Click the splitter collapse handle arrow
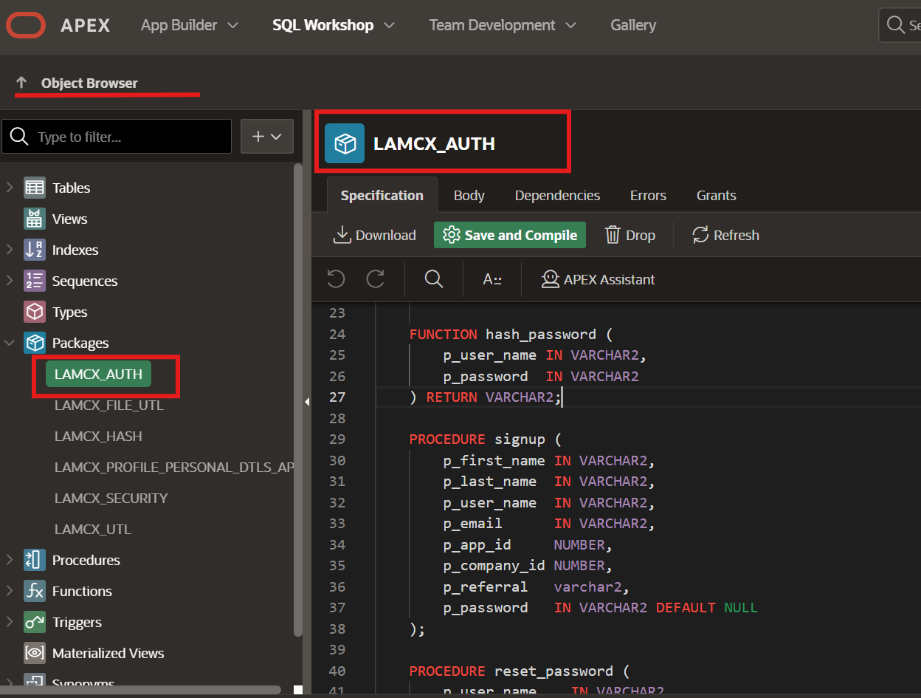The image size is (921, 698). tap(307, 401)
